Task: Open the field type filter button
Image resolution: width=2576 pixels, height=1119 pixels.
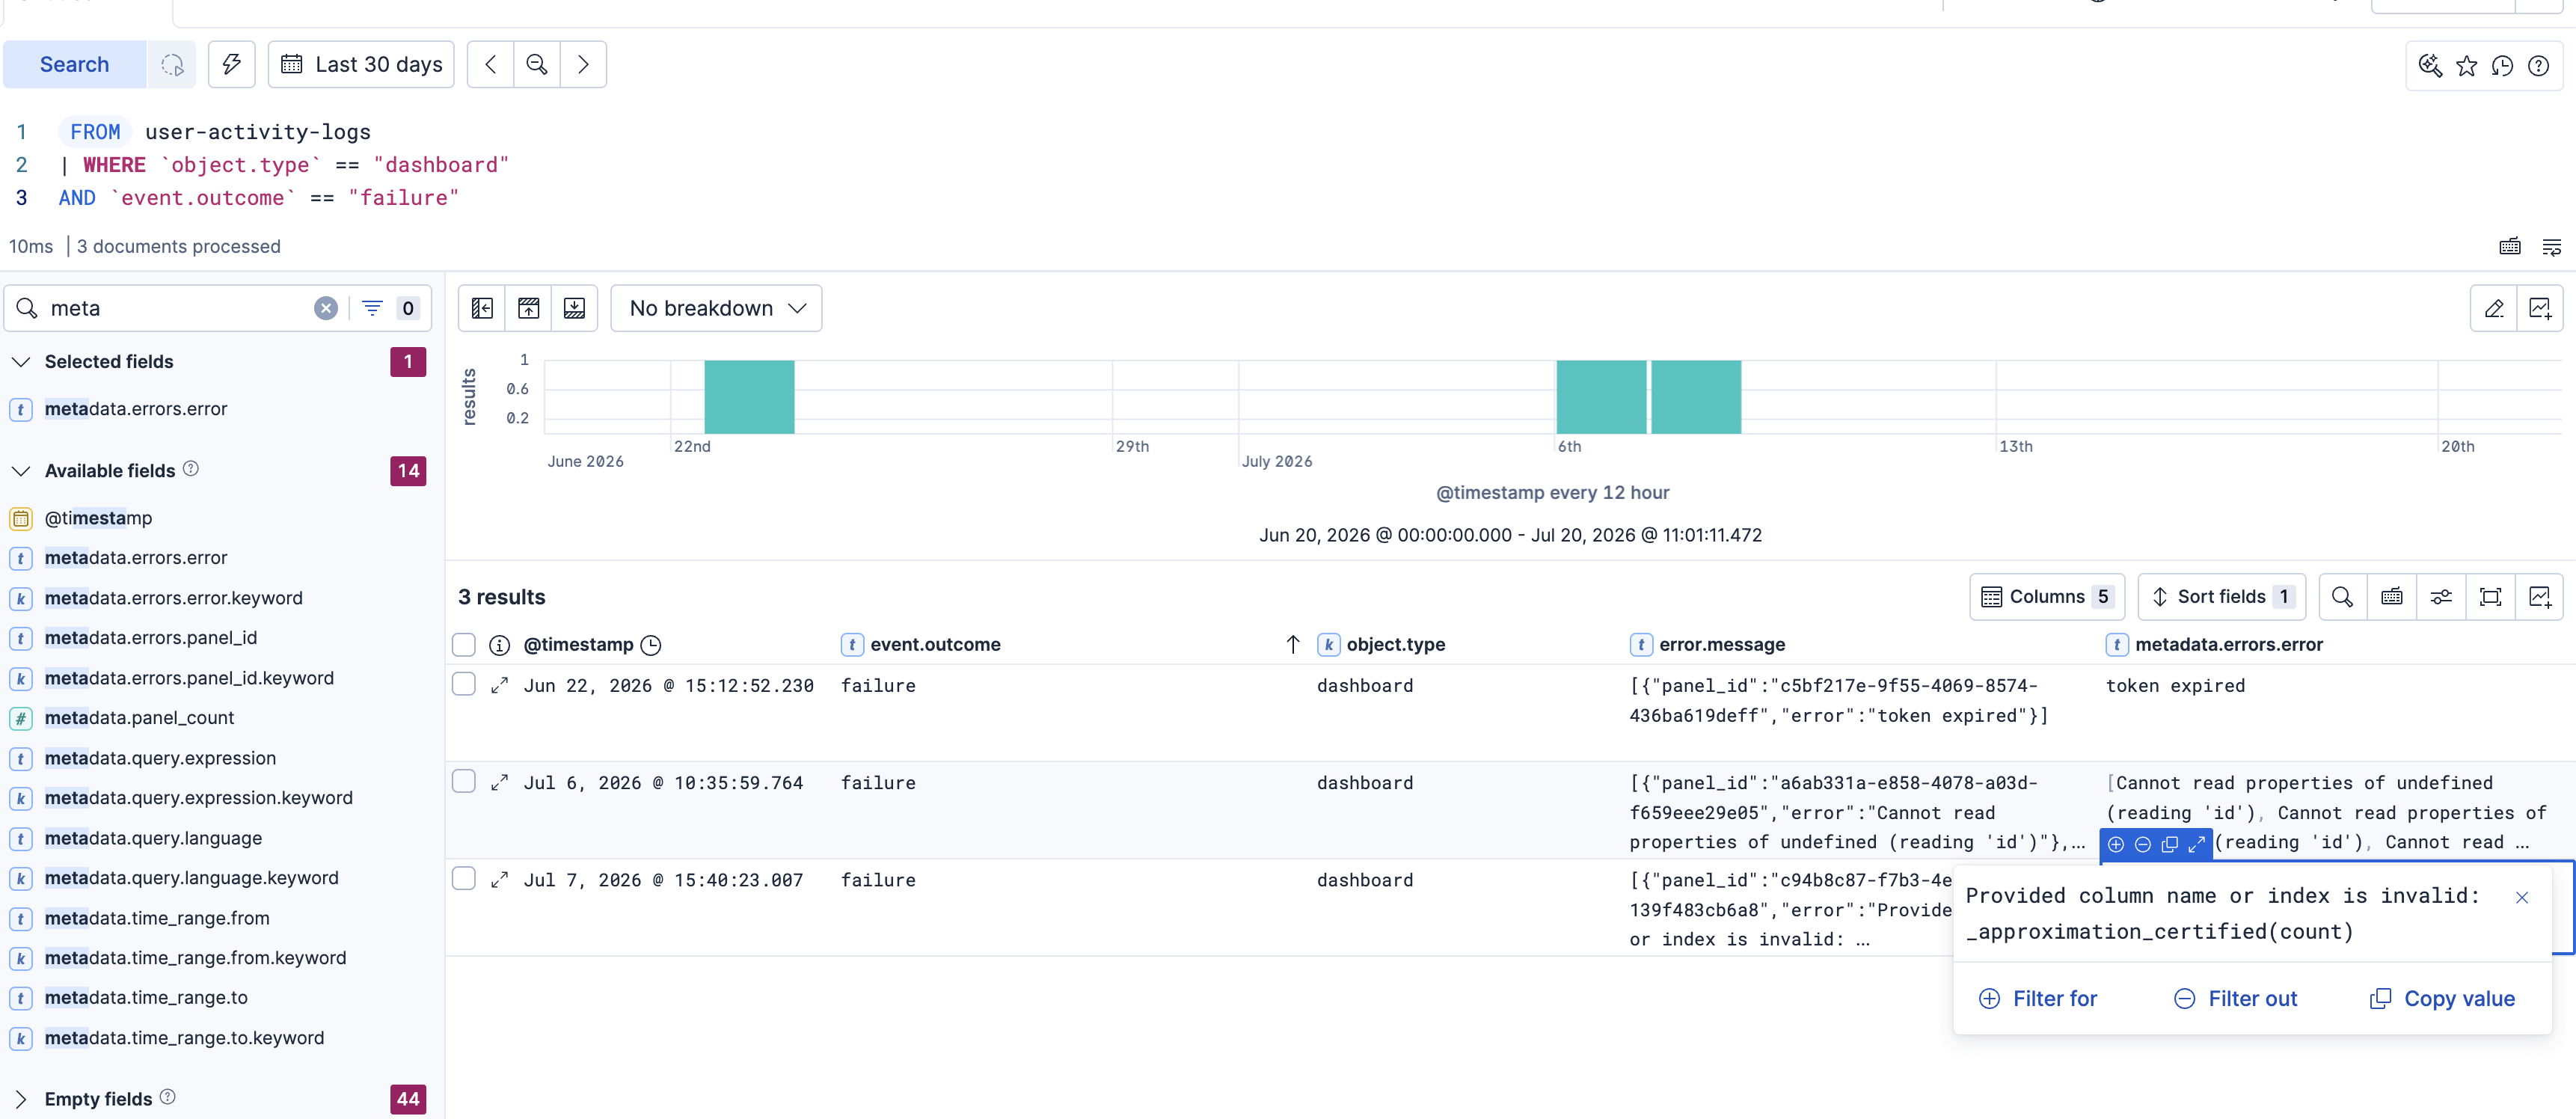Action: pos(390,308)
